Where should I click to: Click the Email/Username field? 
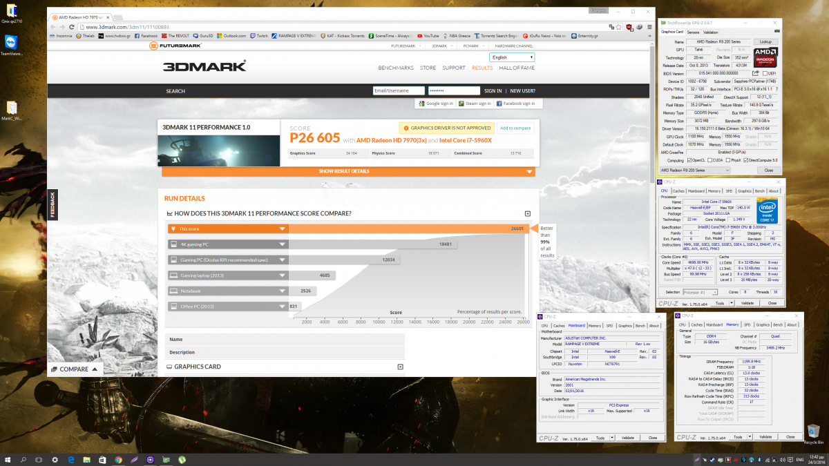tap(399, 91)
